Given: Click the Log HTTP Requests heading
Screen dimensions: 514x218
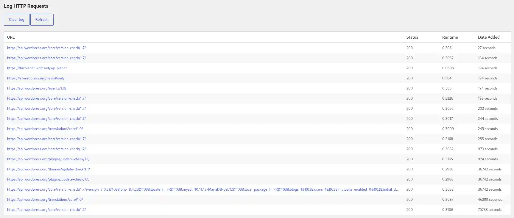Looking at the screenshot, I should click(x=26, y=6).
